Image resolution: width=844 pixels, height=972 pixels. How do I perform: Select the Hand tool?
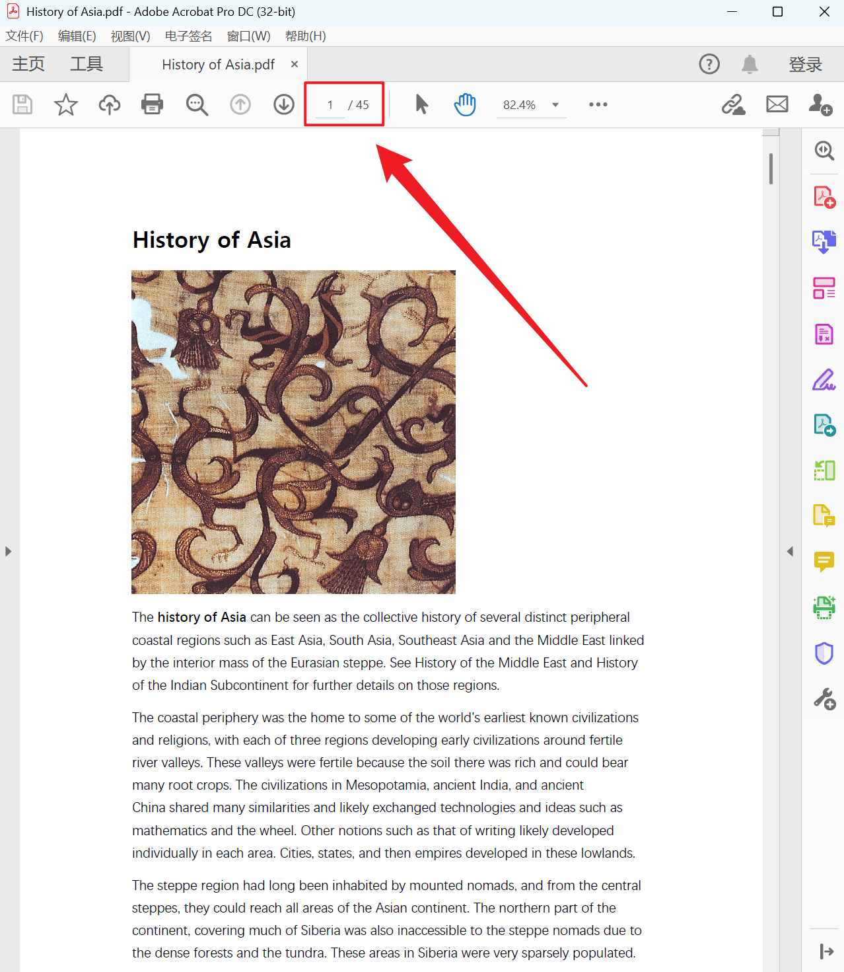point(465,104)
